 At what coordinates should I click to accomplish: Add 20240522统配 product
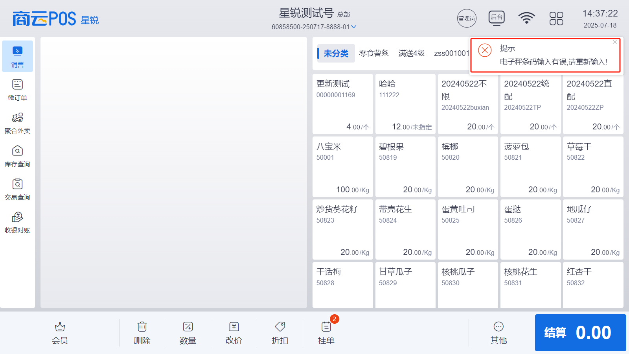[531, 104]
